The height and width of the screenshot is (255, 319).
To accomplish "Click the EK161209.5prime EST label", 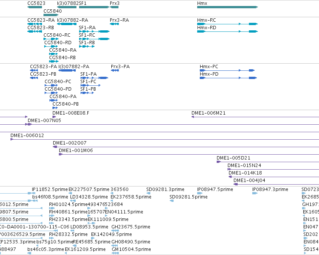I will 85,250.
